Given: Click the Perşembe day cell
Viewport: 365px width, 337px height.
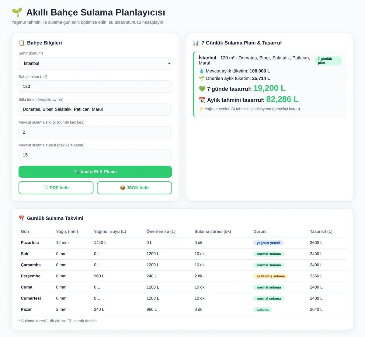Looking at the screenshot, I should coord(30,276).
